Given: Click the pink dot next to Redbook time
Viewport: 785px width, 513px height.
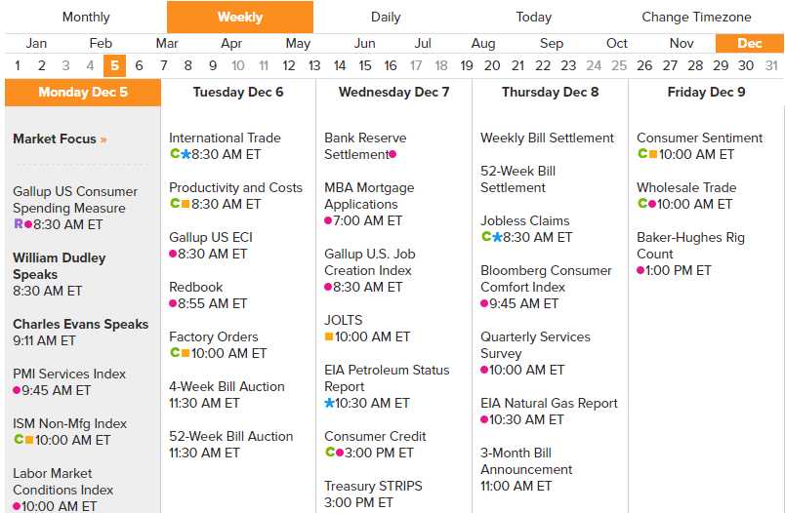Looking at the screenshot, I should (x=173, y=303).
